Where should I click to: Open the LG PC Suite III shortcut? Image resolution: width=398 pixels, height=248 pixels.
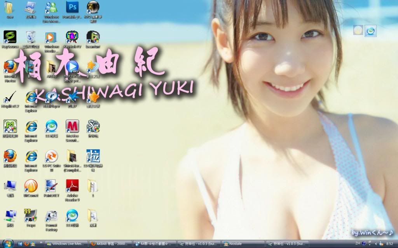[x=51, y=156]
